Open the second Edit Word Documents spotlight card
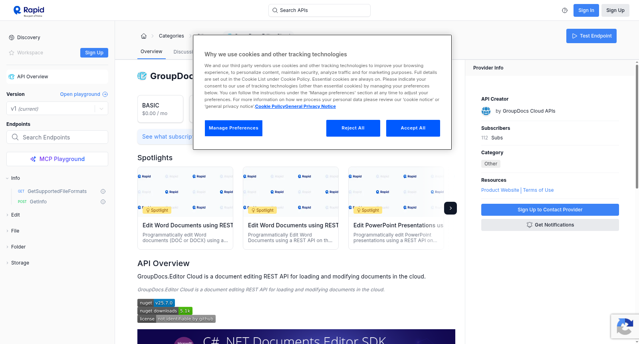The height and width of the screenshot is (344, 639). pos(291,208)
